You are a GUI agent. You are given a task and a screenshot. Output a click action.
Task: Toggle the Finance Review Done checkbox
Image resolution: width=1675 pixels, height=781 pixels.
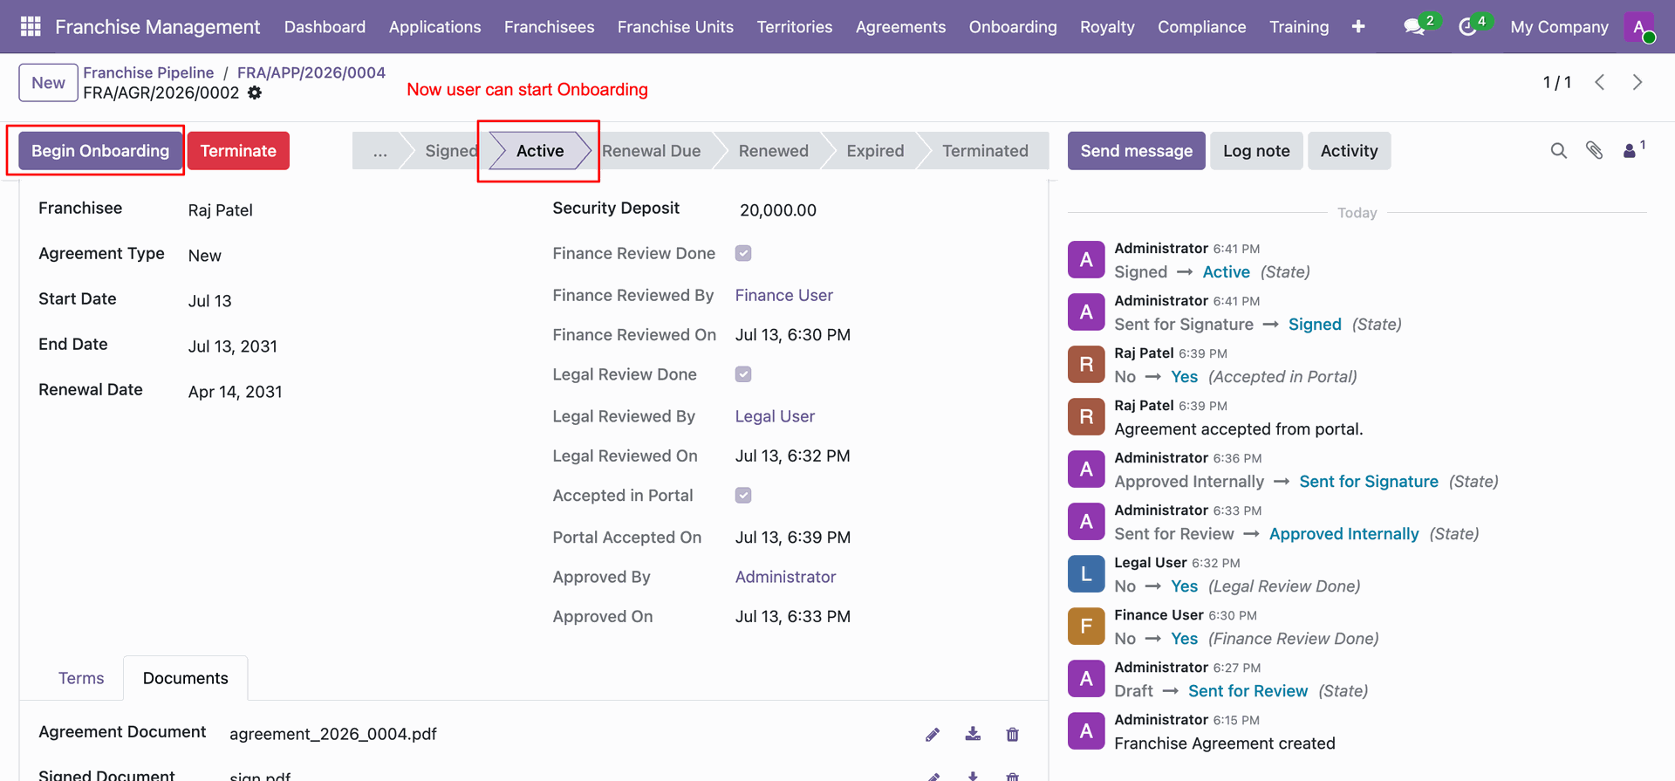pos(743,253)
